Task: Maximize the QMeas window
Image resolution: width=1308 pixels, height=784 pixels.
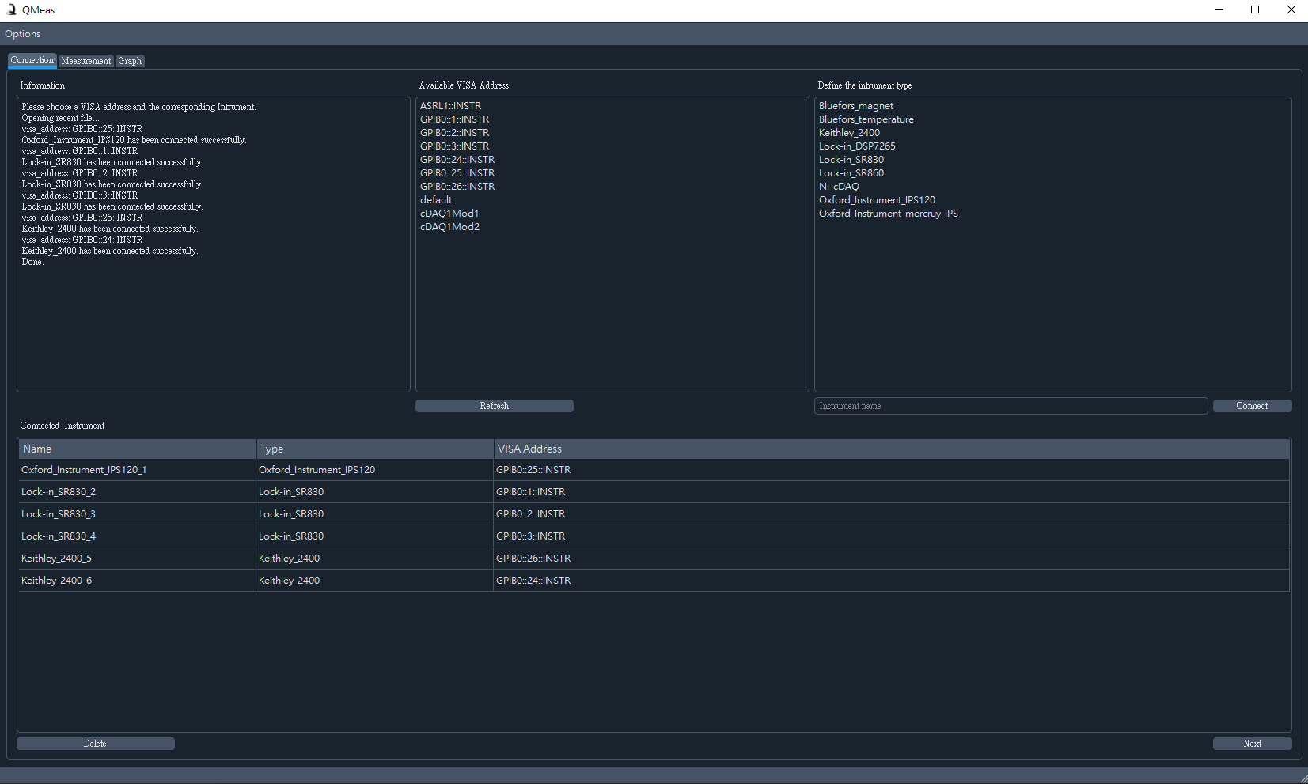Action: click(x=1255, y=10)
